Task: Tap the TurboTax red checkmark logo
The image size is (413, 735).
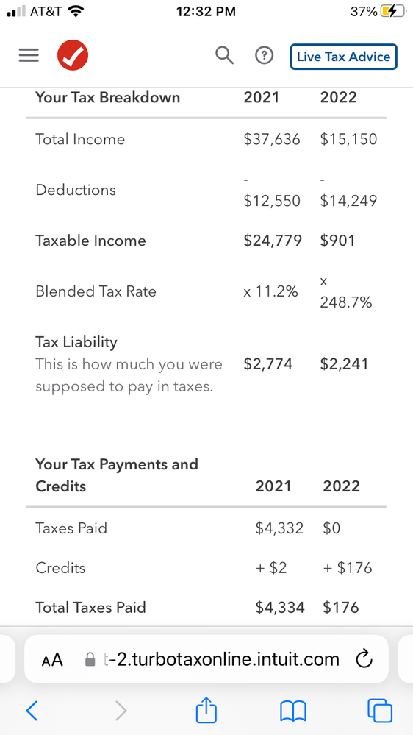Action: [x=73, y=56]
